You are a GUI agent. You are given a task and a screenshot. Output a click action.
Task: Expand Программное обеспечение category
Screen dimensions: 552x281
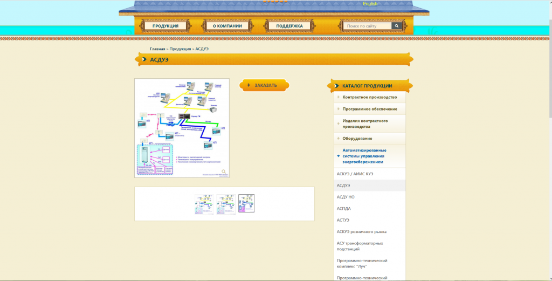(x=370, y=109)
